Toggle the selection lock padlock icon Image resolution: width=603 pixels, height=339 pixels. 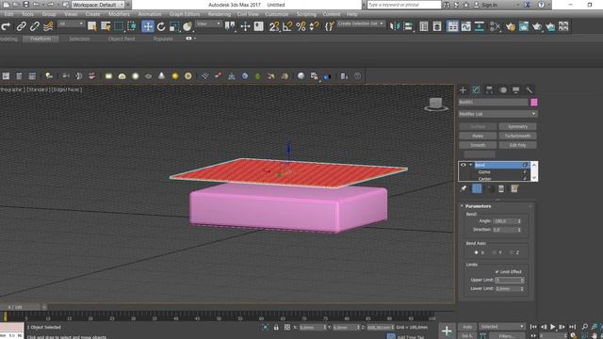tap(276, 327)
